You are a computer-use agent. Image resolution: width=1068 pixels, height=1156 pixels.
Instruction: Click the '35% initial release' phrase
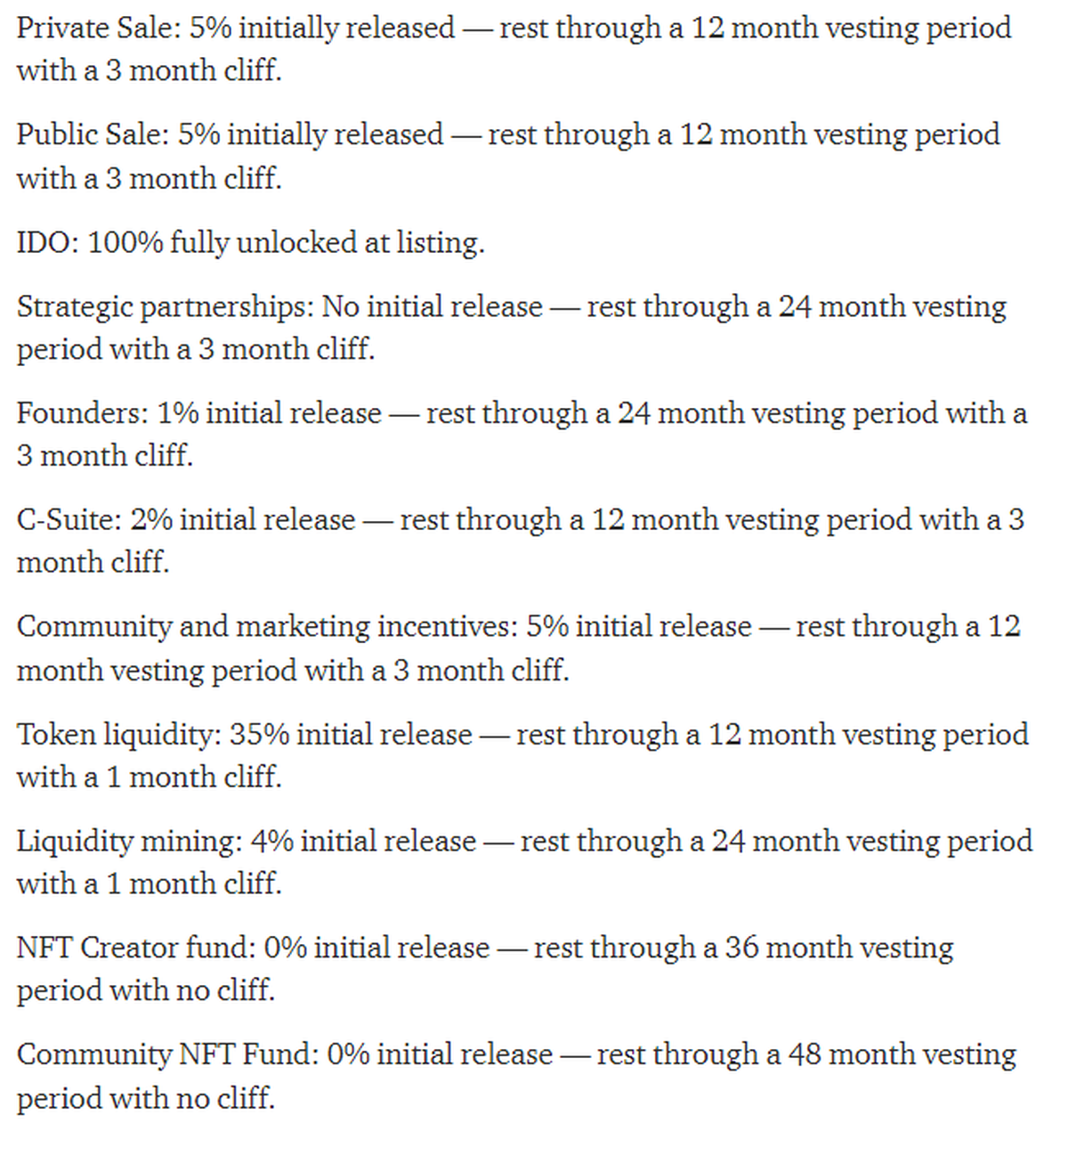coord(351,735)
